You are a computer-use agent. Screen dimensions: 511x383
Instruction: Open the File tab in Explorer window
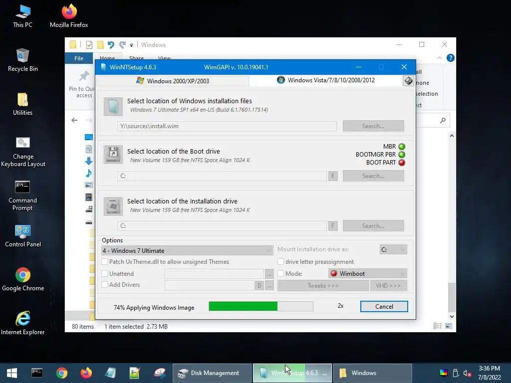point(79,58)
